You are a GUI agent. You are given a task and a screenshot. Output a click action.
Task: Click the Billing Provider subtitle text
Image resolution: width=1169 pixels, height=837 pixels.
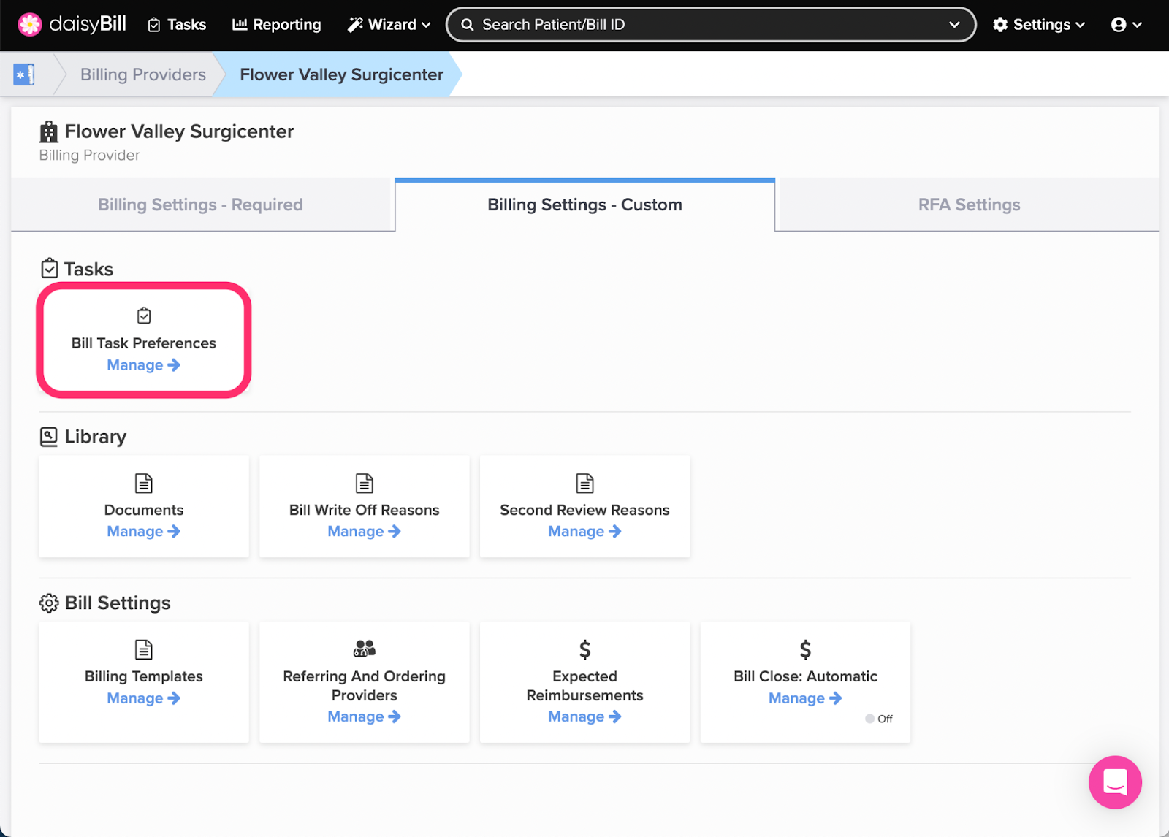[89, 156]
